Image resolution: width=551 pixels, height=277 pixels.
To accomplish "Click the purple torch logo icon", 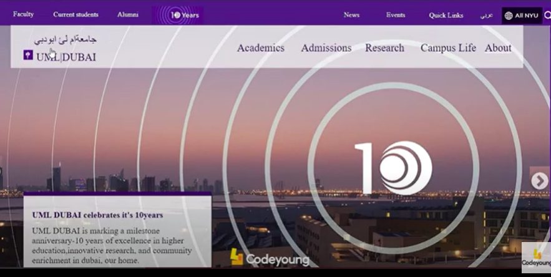I will click(28, 56).
